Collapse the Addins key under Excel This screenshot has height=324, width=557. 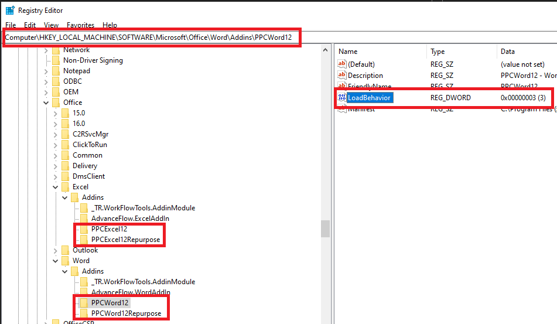point(64,198)
